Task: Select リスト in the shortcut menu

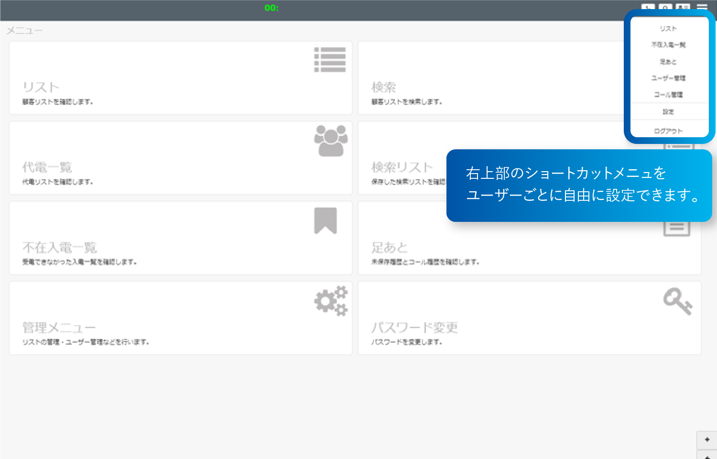Action: [x=669, y=29]
